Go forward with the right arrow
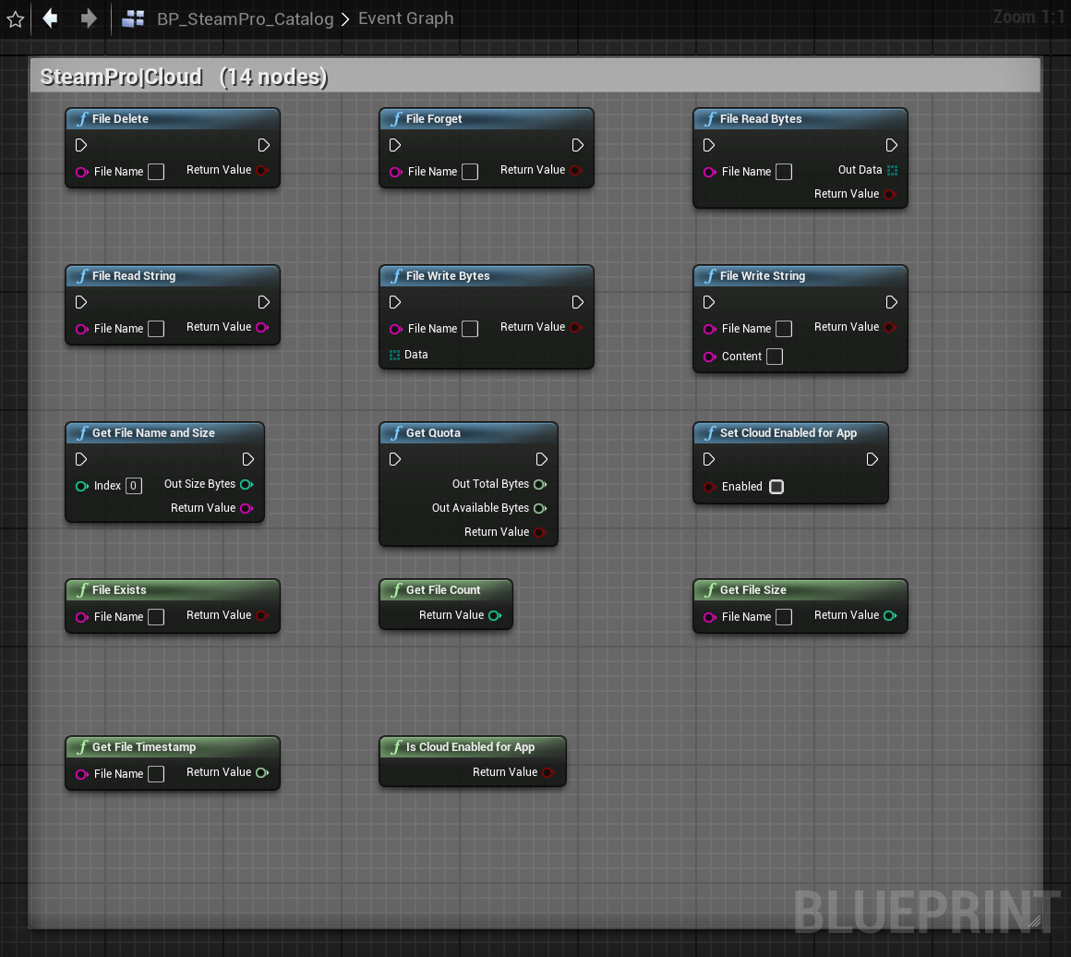Image resolution: width=1071 pixels, height=957 pixels. point(88,18)
